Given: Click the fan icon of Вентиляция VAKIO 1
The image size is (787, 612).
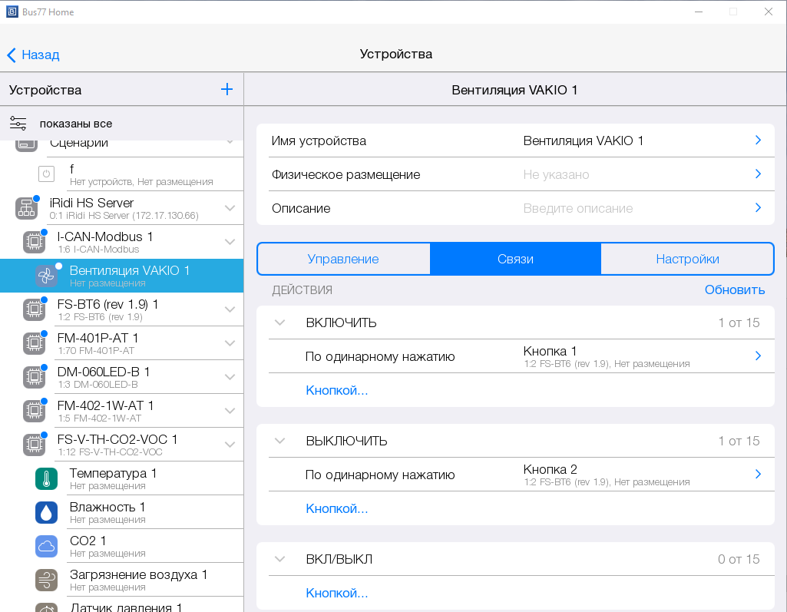Looking at the screenshot, I should [46, 276].
